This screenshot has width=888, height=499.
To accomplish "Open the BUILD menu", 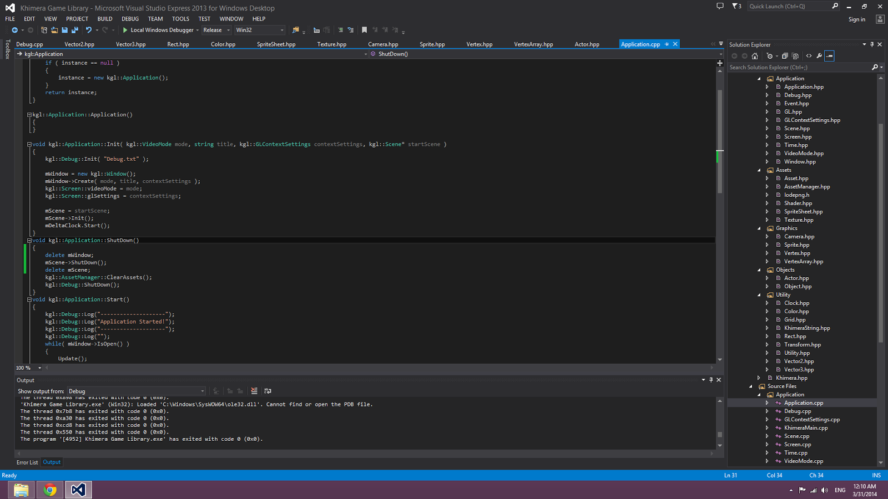I will tap(105, 19).
